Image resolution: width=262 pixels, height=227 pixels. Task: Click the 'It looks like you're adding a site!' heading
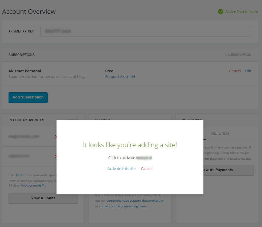click(130, 145)
